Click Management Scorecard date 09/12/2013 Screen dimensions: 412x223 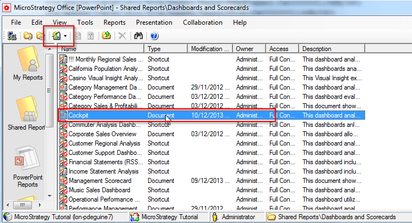click(210, 181)
